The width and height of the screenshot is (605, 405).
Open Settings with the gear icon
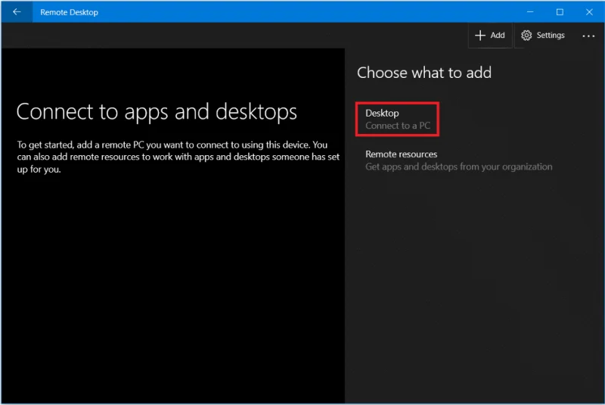[x=543, y=35]
